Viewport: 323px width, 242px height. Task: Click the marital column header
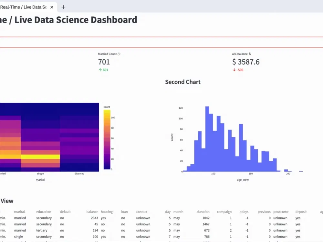point(19,212)
